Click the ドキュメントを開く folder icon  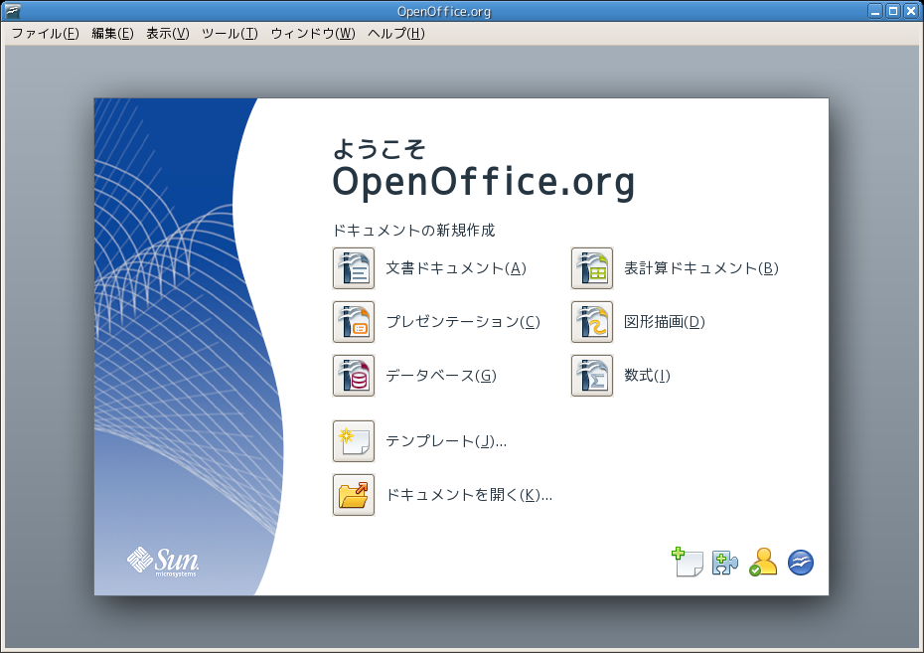pos(354,494)
